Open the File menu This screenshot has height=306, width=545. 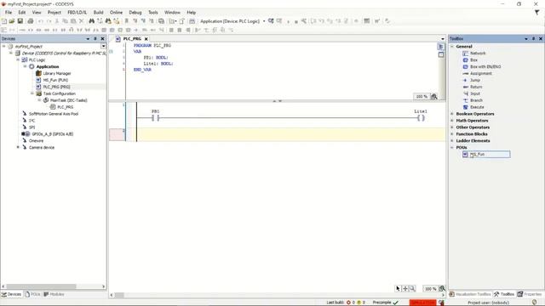pyautogui.click(x=9, y=13)
